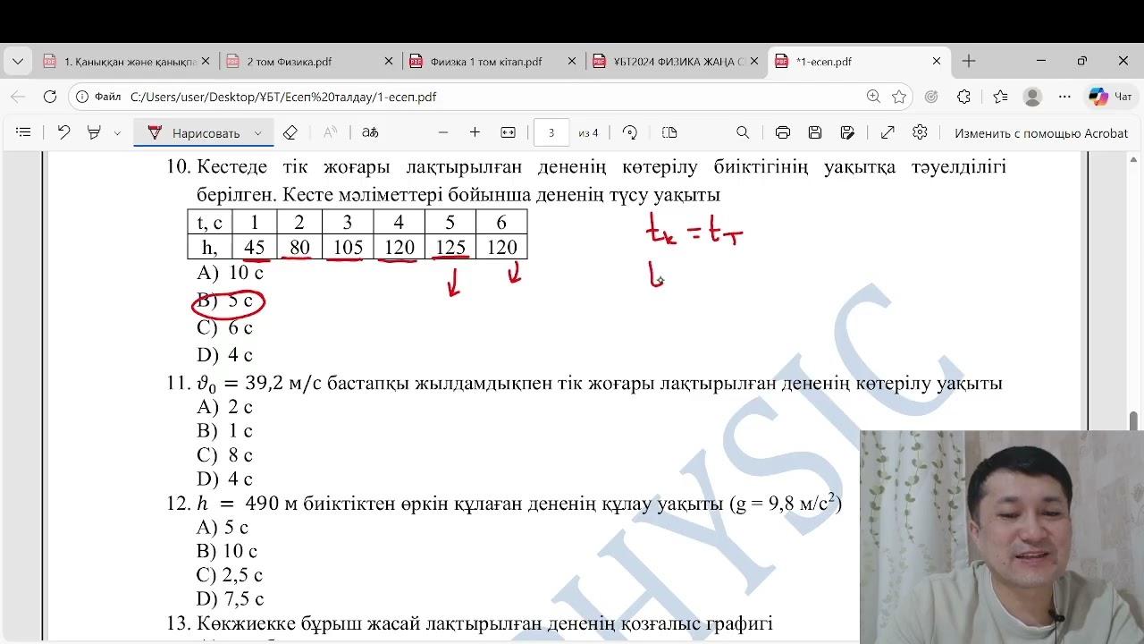Click the zoom magnifier in address bar
The height and width of the screenshot is (644, 1144).
coord(873,97)
